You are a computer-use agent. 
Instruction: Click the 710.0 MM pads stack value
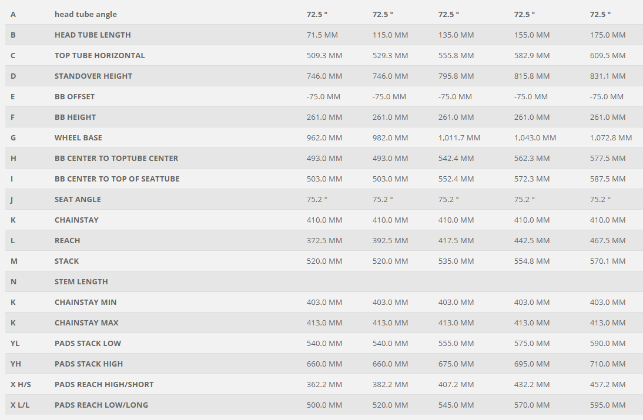608,364
